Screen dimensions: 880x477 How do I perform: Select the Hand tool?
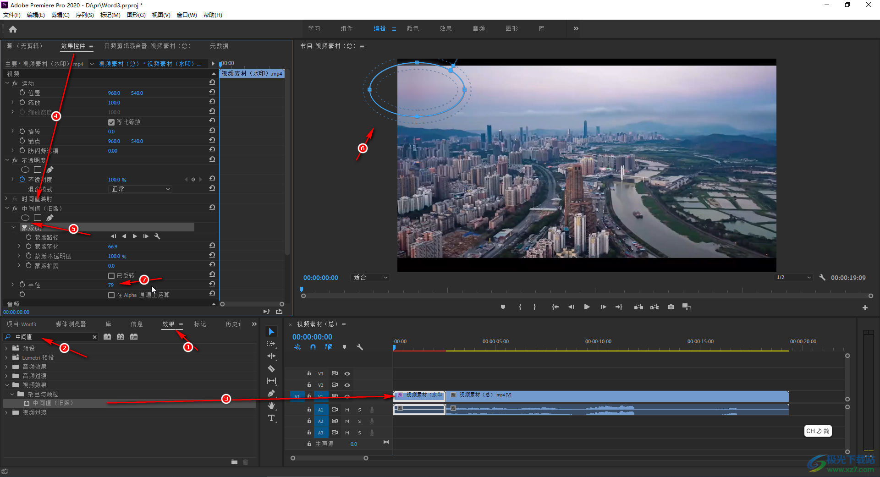[x=271, y=406]
